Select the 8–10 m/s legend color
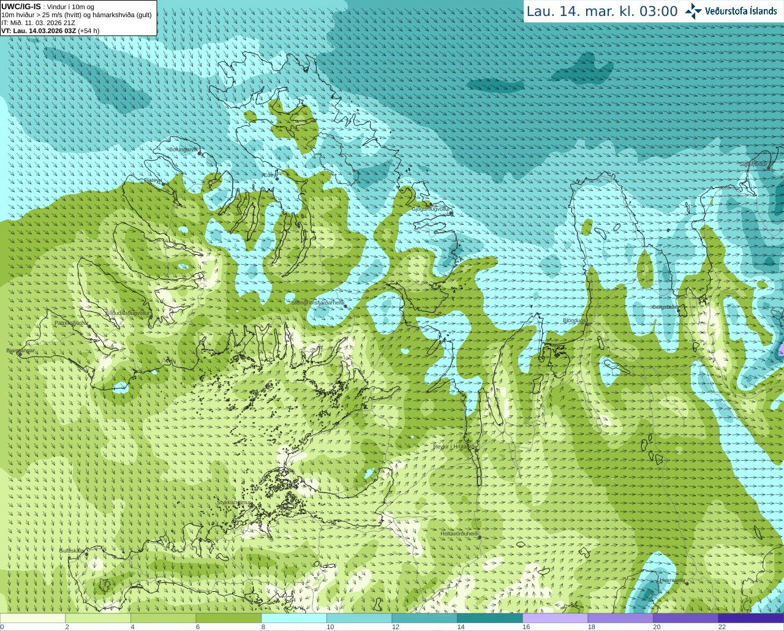 coord(294,618)
